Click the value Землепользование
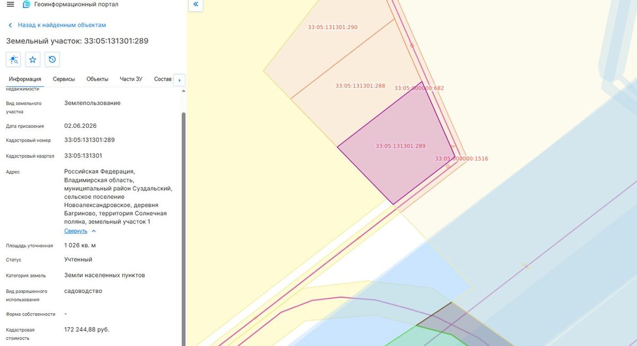This screenshot has height=346, width=637. coord(92,103)
